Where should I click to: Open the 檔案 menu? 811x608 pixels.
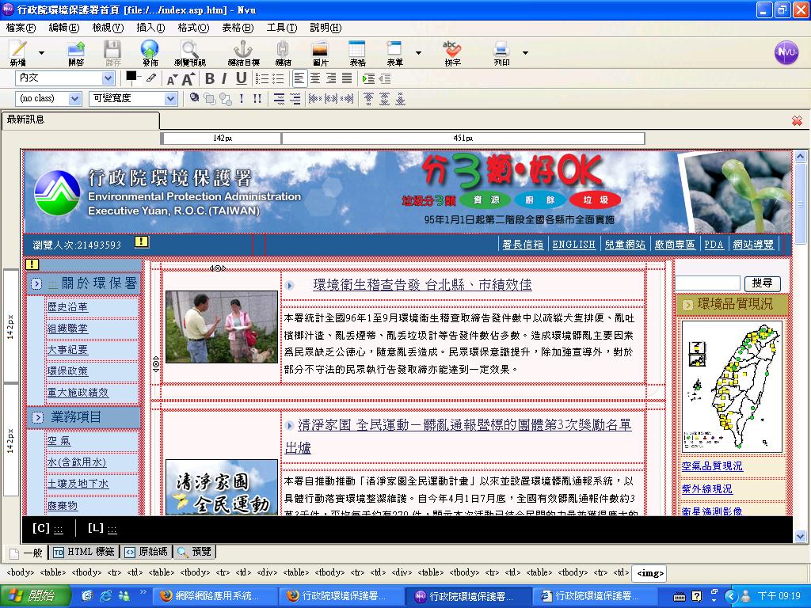coord(21,28)
